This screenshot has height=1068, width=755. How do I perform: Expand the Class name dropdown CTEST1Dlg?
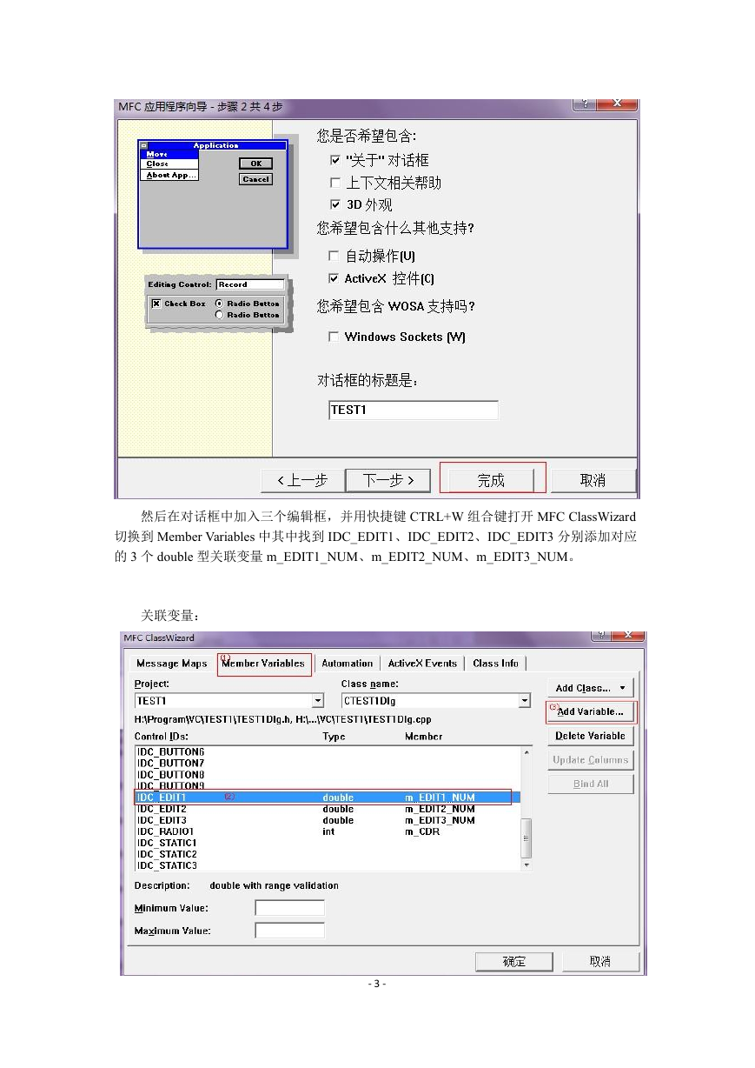tap(525, 701)
